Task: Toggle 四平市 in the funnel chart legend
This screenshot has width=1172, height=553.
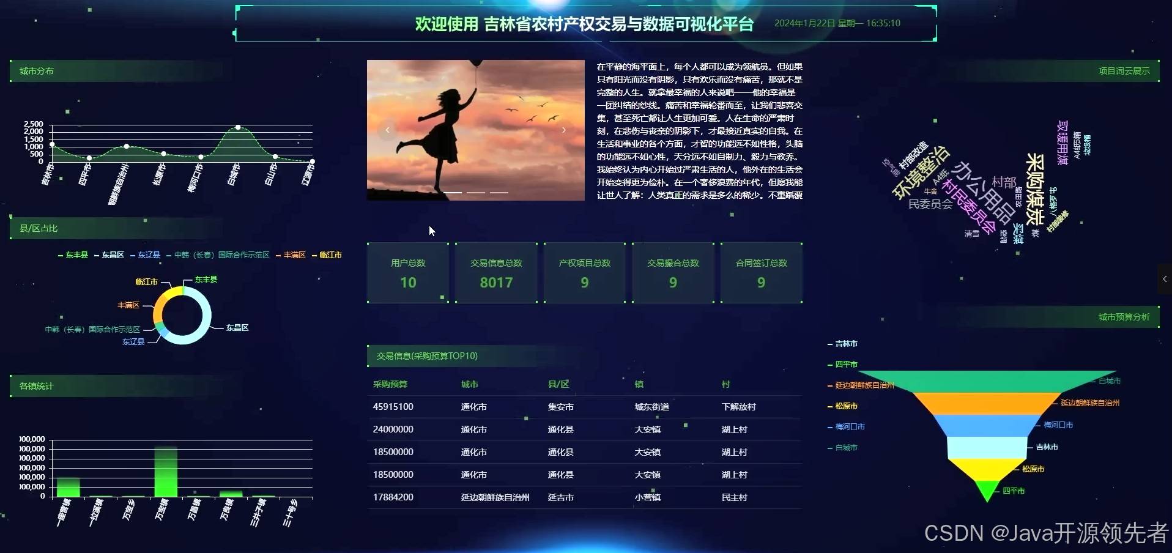Action: (842, 365)
